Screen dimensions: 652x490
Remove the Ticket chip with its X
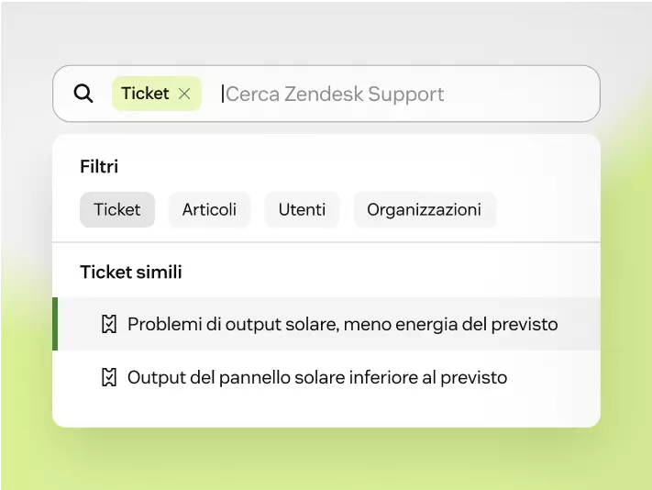[184, 94]
